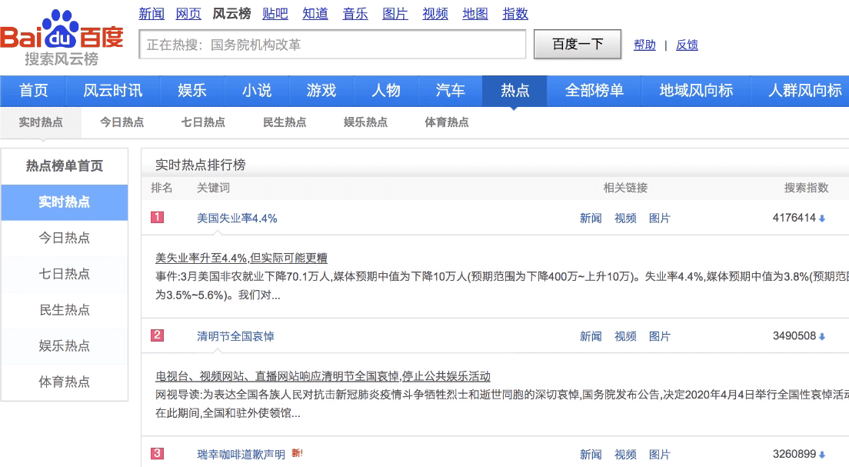
Task: Open the 反馈 feedback link
Action: pos(687,45)
